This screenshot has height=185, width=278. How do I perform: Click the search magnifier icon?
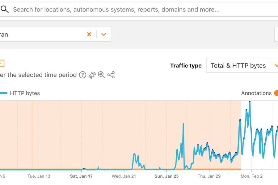[x=4, y=9]
